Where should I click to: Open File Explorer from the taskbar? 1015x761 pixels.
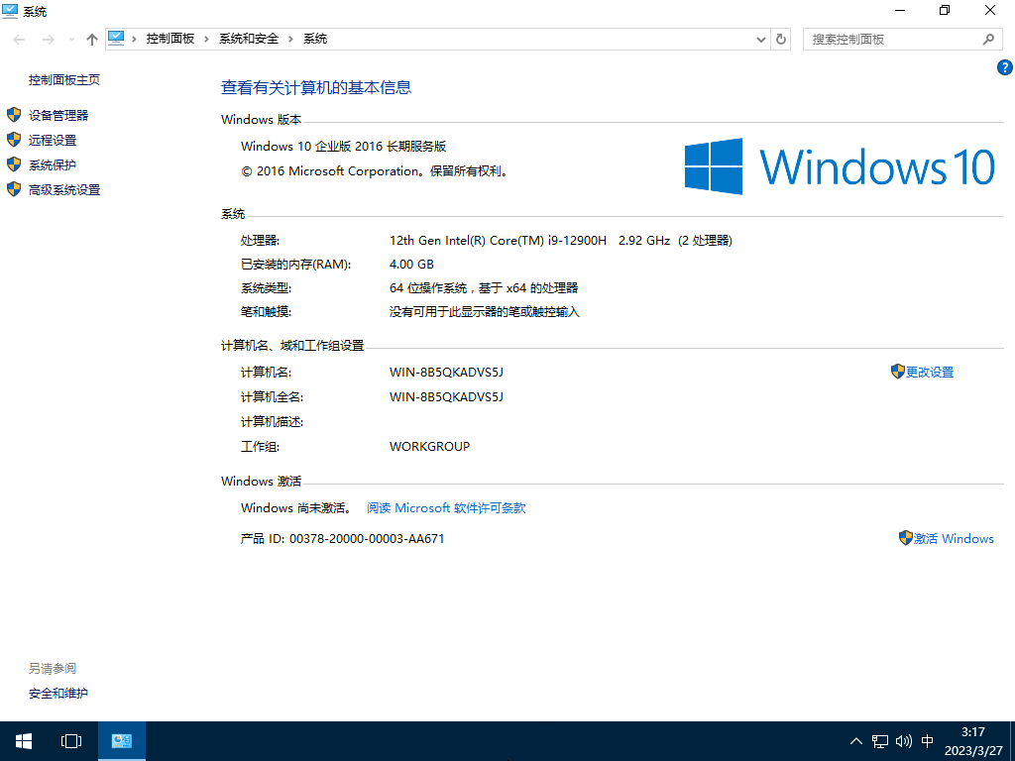(121, 740)
